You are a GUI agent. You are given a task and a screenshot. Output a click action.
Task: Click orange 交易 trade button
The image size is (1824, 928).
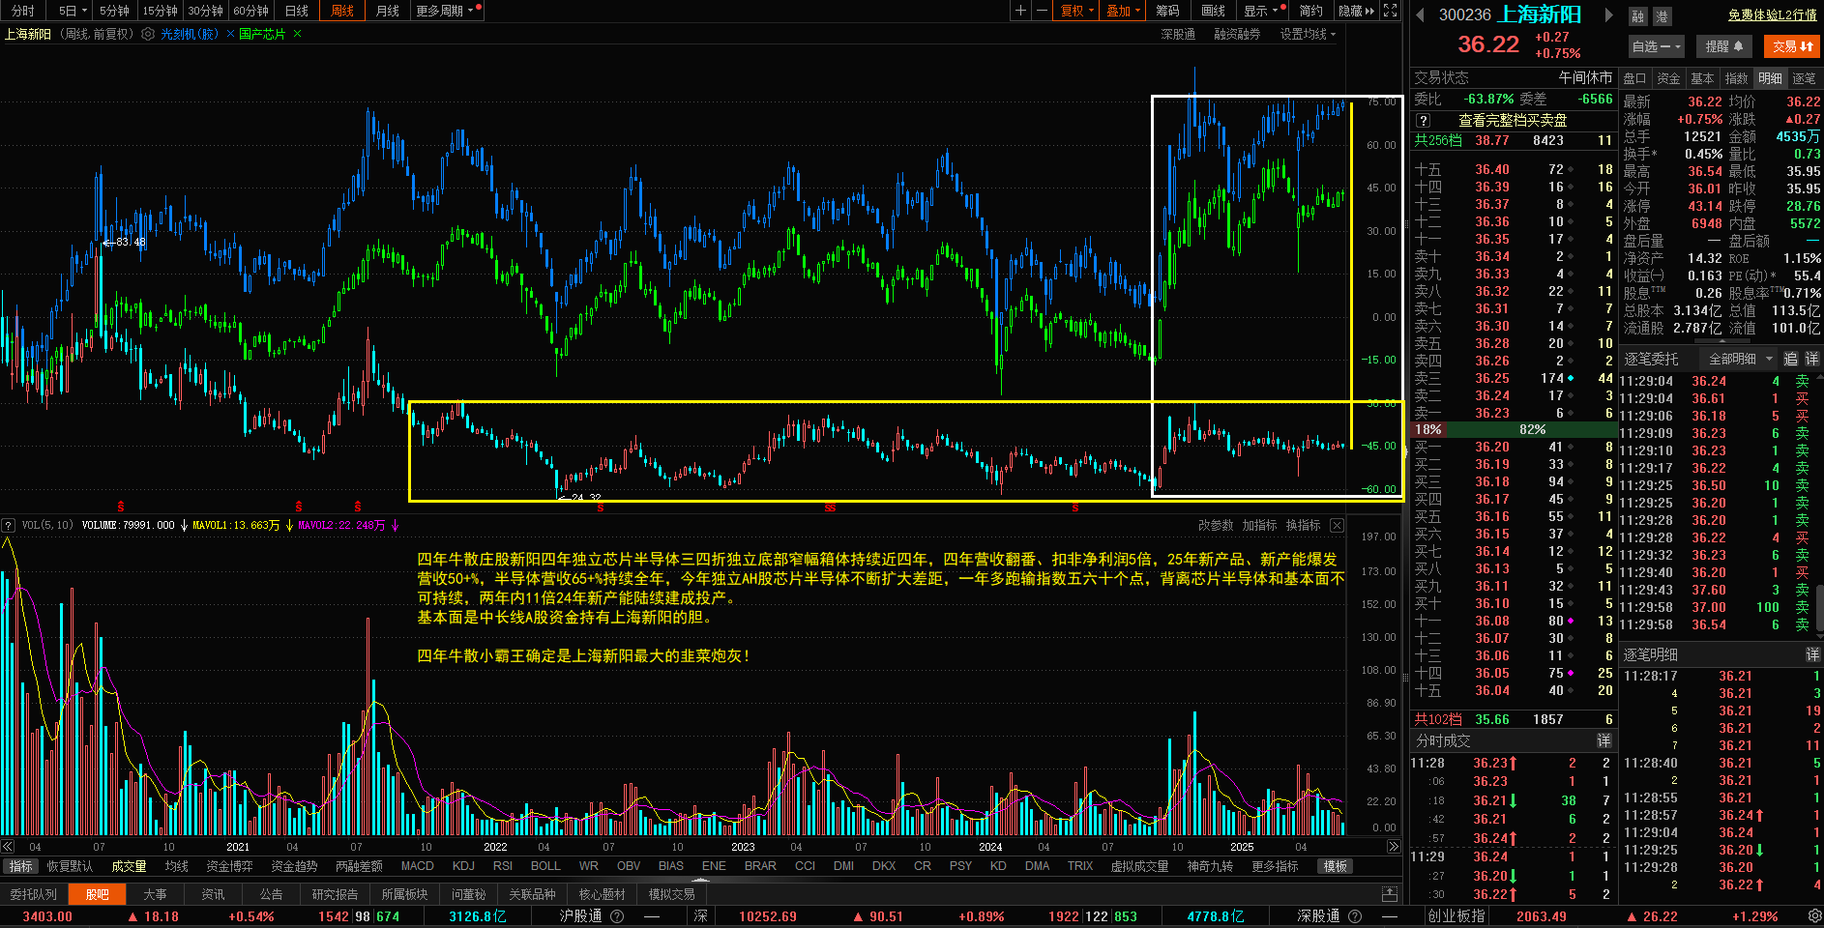(1792, 46)
